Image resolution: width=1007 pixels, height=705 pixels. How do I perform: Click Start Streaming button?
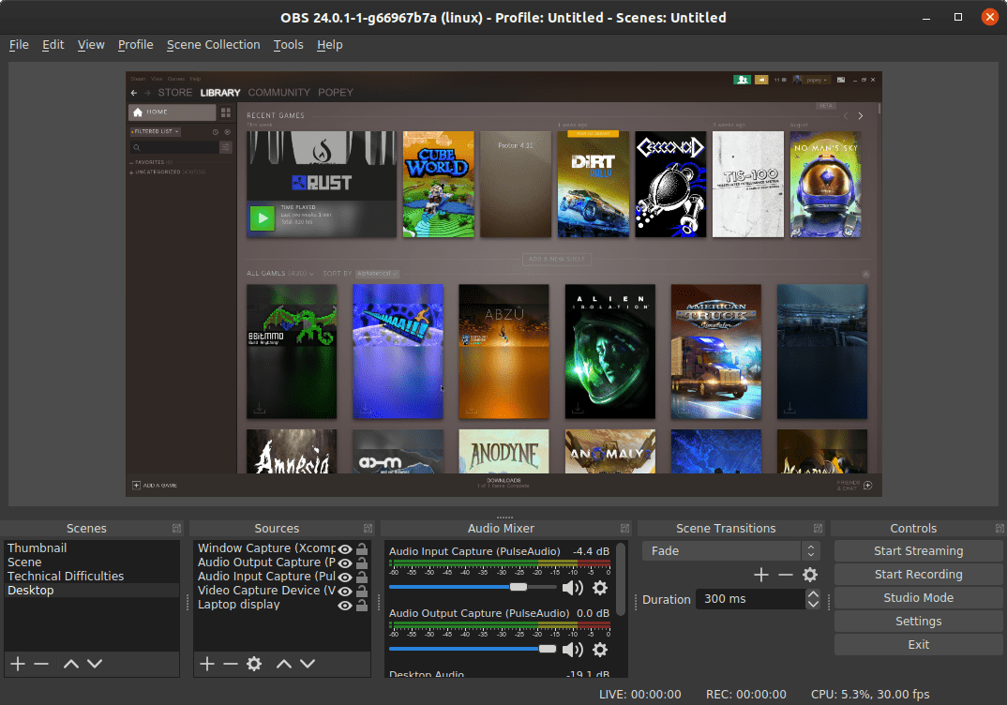(918, 551)
